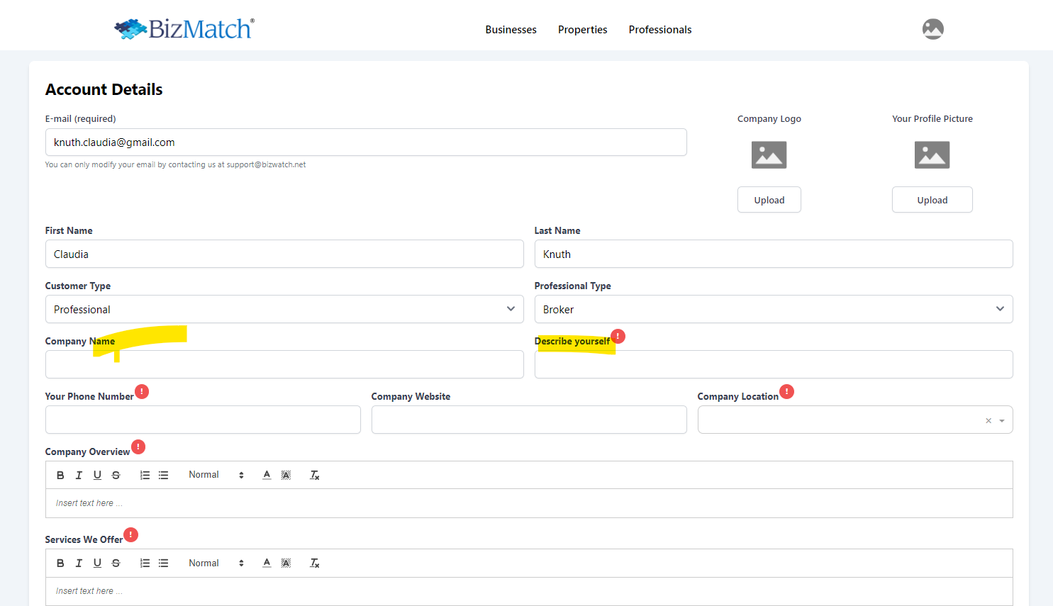
Task: Click Bold in Company Overview toolbar
Action: (x=60, y=475)
